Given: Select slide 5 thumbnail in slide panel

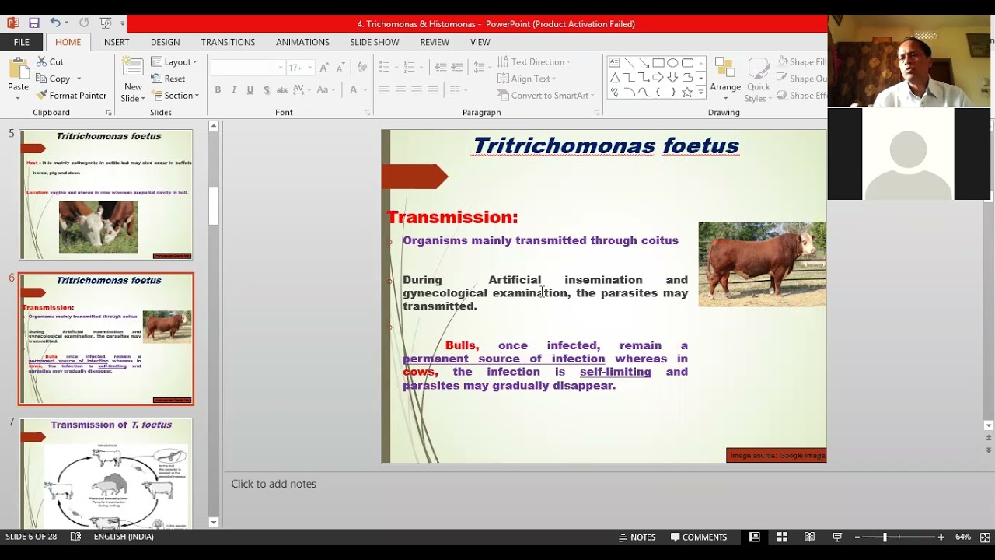Looking at the screenshot, I should [106, 194].
